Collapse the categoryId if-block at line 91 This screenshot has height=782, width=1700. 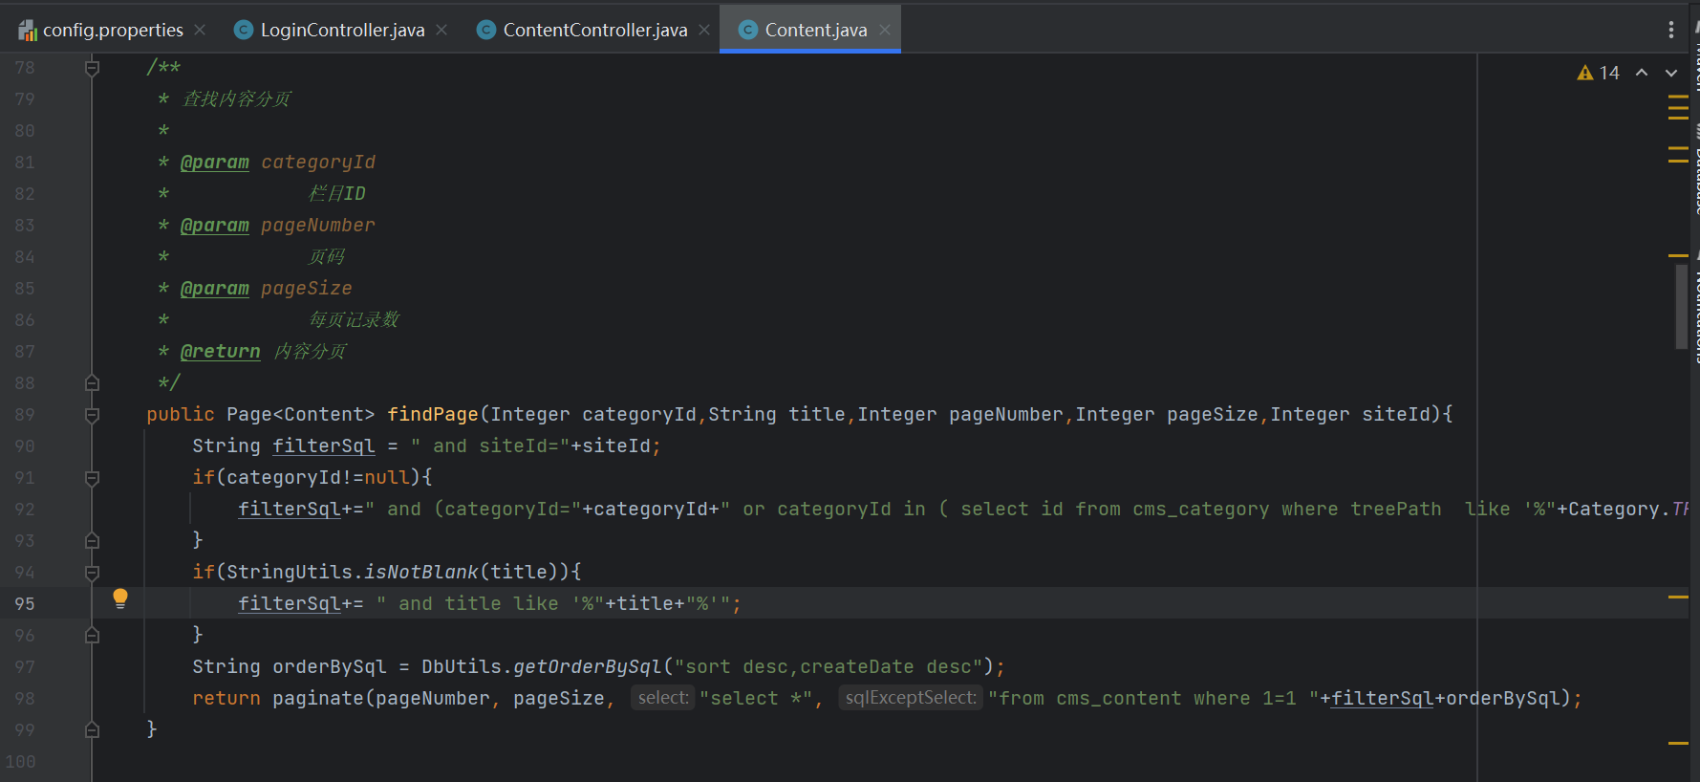point(92,478)
